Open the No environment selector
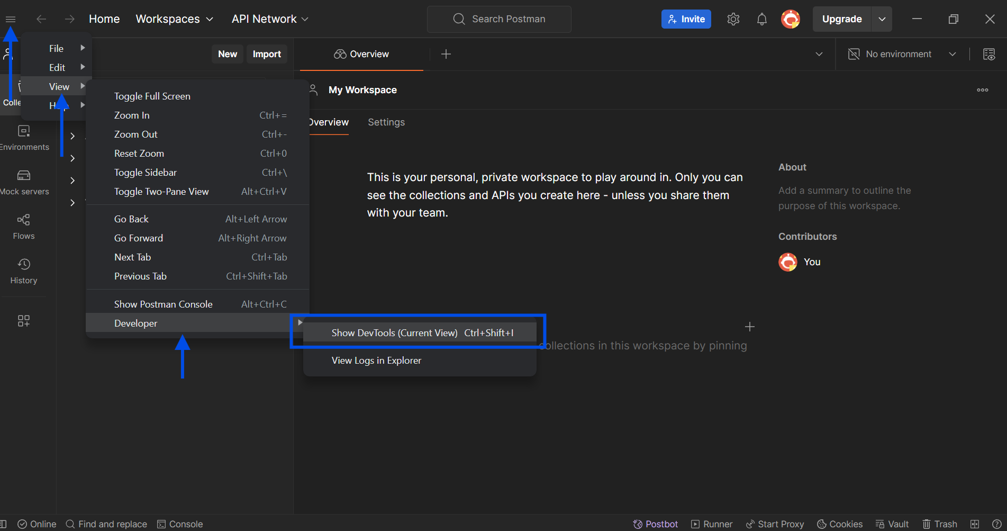Viewport: 1007px width, 531px height. point(902,54)
